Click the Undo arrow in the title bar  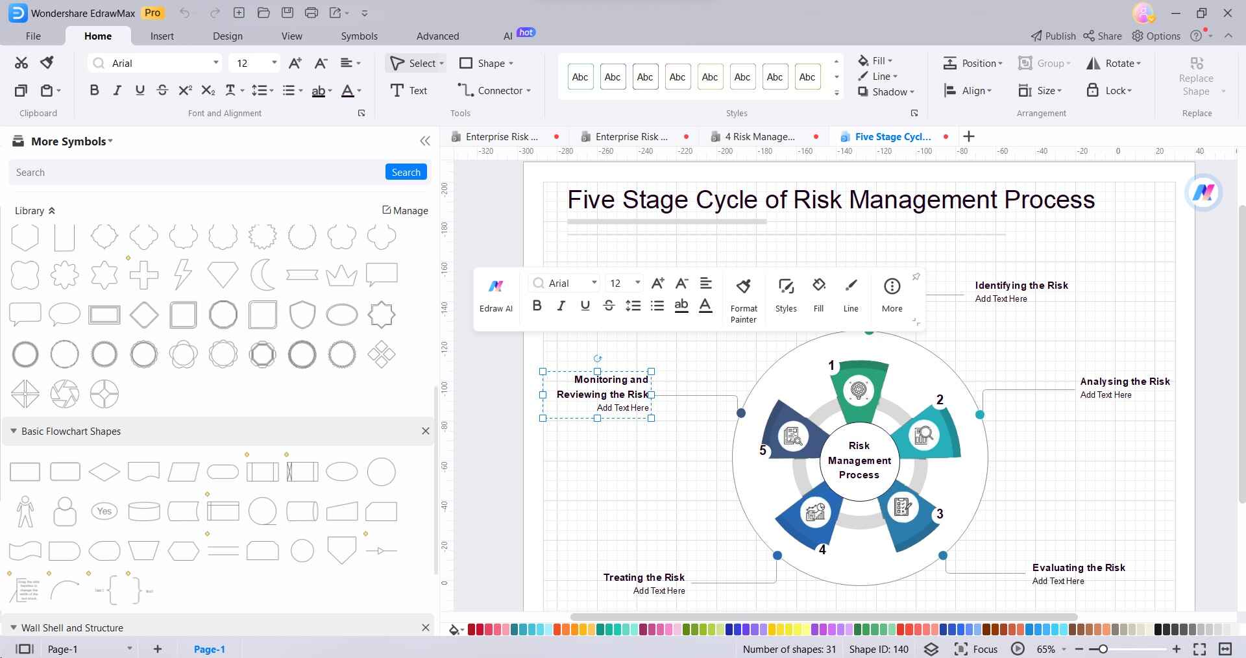click(185, 13)
